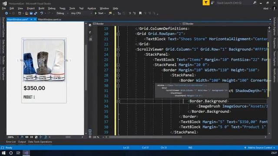Open the Document Outline side panel
Screen dimensions: 278x156
click(3, 27)
